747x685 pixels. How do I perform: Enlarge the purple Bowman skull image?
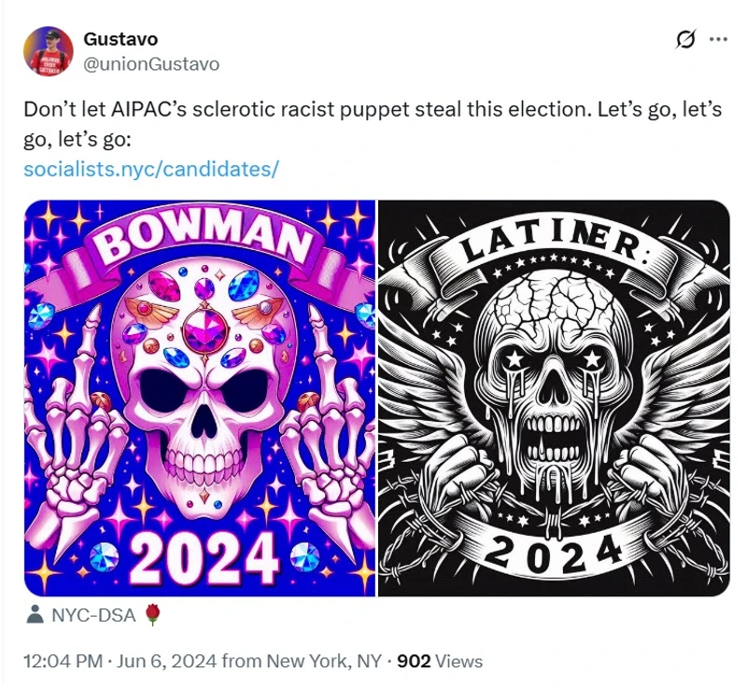point(200,398)
